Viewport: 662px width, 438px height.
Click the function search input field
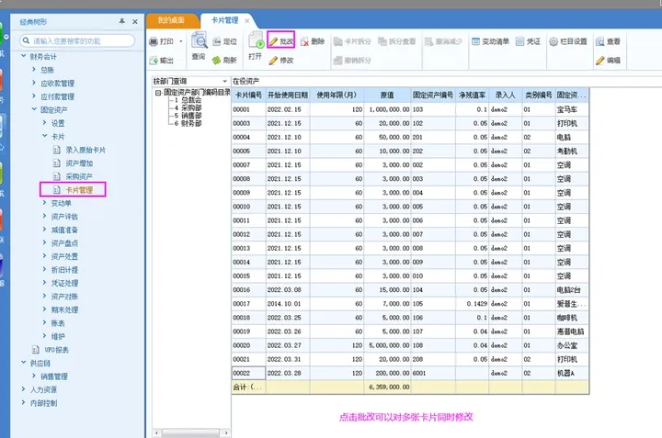(x=78, y=40)
